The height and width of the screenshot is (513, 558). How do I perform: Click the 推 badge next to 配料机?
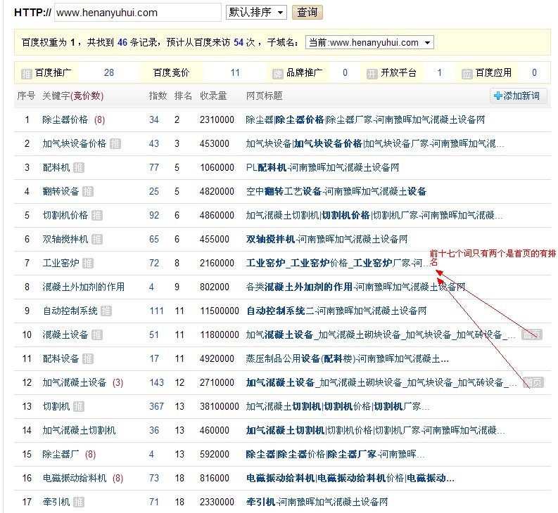[x=79, y=168]
